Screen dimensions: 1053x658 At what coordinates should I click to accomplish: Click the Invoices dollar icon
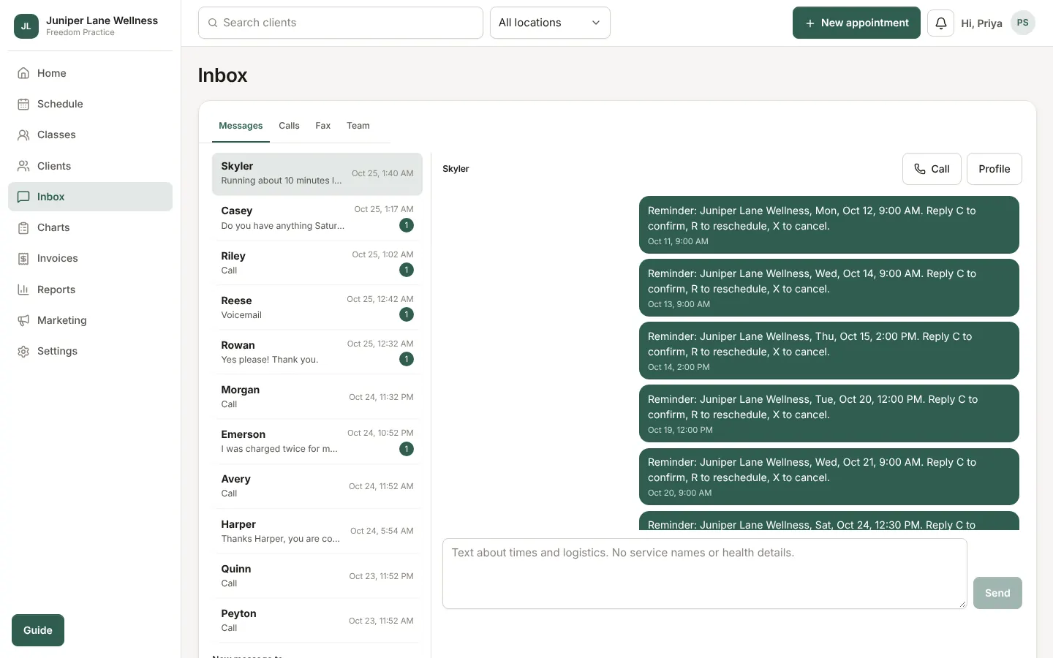pos(23,258)
